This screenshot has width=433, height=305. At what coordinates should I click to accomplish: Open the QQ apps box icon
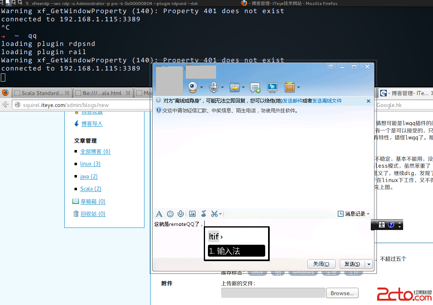tap(290, 87)
